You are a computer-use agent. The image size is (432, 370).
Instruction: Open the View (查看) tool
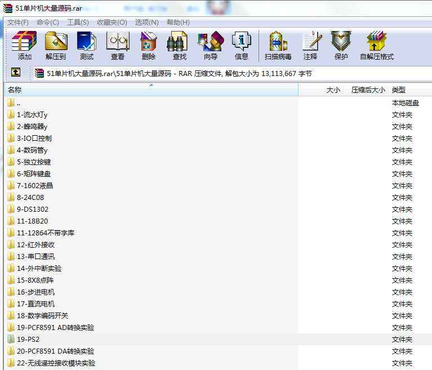118,41
